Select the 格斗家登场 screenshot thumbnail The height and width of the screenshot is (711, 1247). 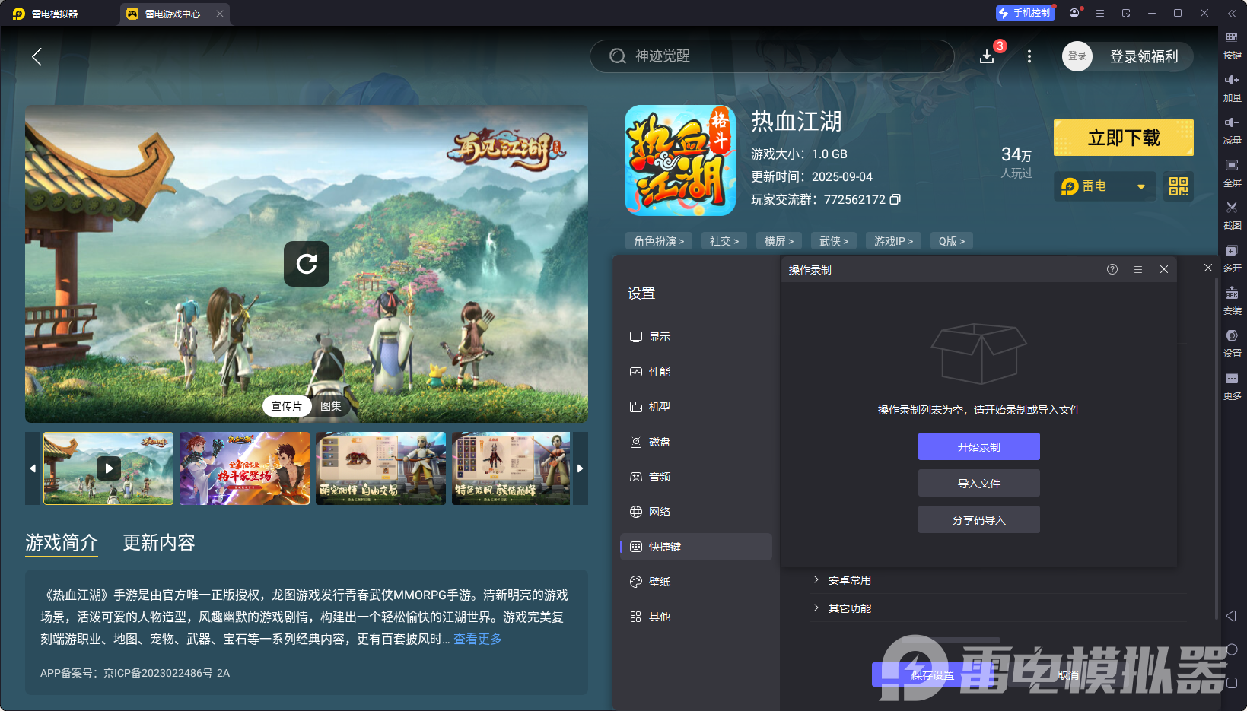click(x=245, y=468)
